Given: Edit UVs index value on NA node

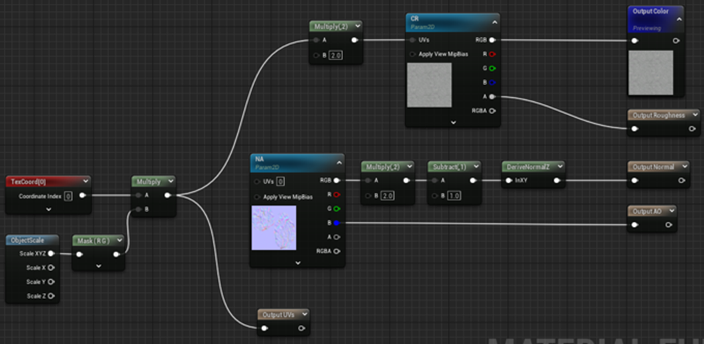Looking at the screenshot, I should coord(279,182).
